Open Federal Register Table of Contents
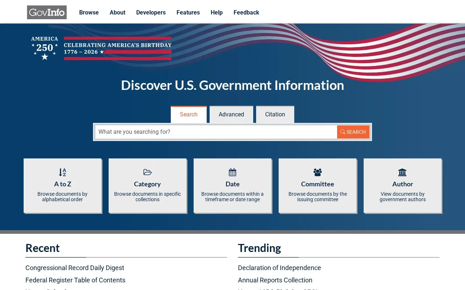 coord(75,280)
